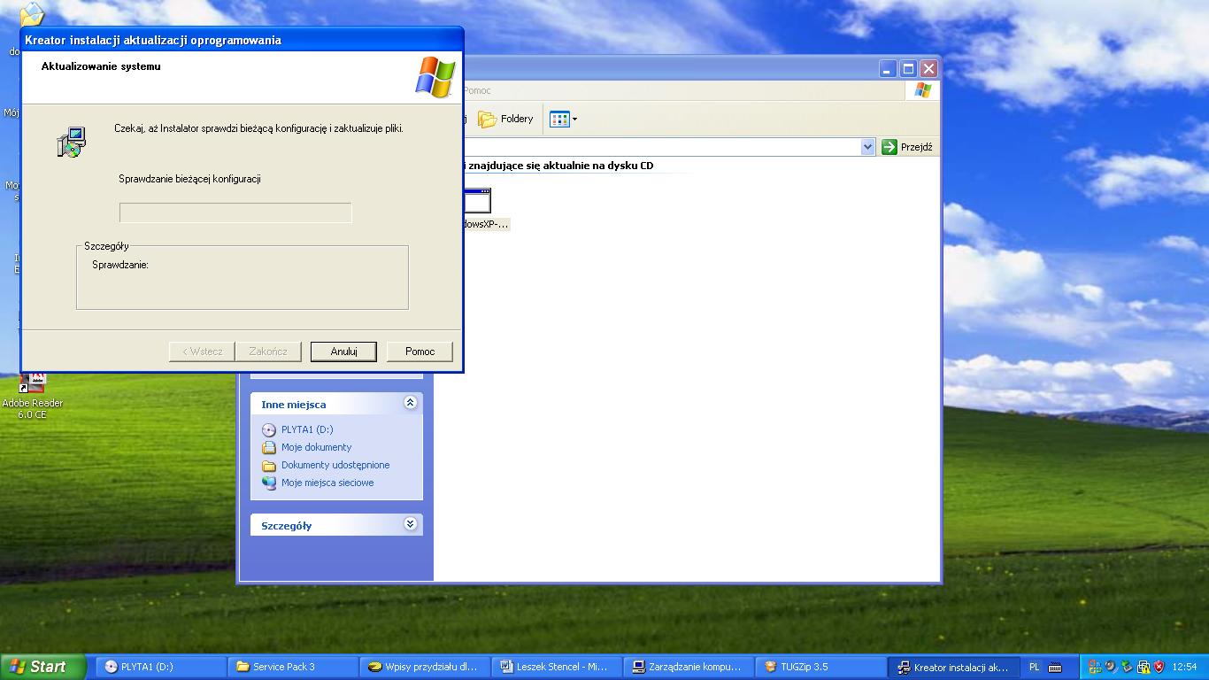The image size is (1209, 680).
Task: Click the Dokumenty udostępnione folder icon
Action: tap(269, 465)
